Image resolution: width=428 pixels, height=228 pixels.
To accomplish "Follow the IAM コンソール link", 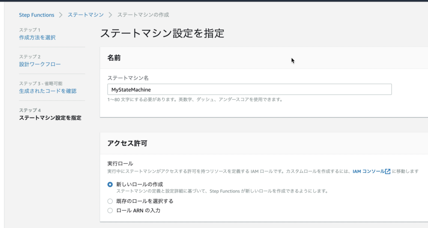I will point(369,171).
